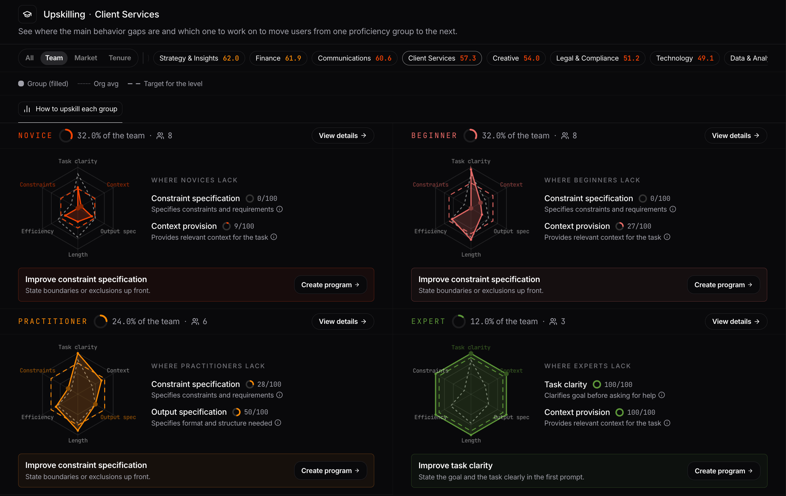
Task: Click info icon beside Expert context provision description
Action: pyautogui.click(x=667, y=423)
